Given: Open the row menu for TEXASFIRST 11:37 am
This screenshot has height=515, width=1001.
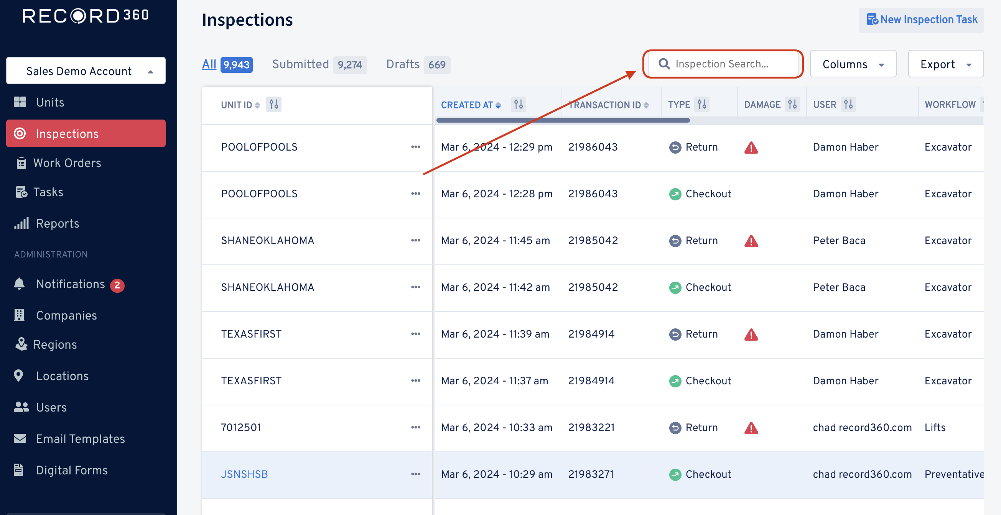Looking at the screenshot, I should [x=415, y=381].
